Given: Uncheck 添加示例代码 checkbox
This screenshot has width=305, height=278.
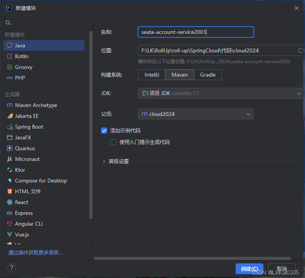Looking at the screenshot, I should [x=104, y=131].
